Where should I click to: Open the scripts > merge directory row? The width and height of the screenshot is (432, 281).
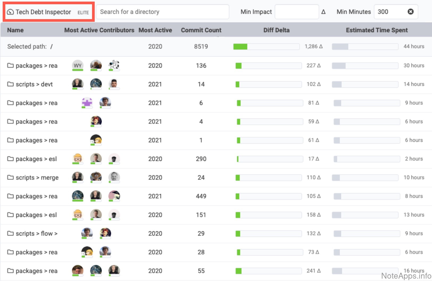(37, 178)
